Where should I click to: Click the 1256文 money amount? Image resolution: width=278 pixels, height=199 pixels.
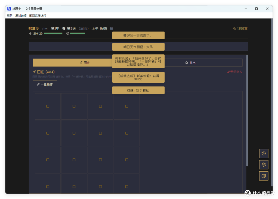242,29
